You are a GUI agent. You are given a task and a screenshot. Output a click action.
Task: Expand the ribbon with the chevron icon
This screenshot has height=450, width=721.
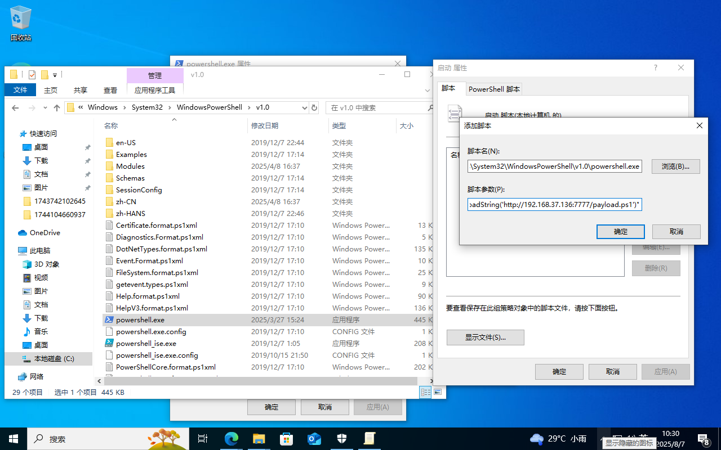[x=427, y=90]
